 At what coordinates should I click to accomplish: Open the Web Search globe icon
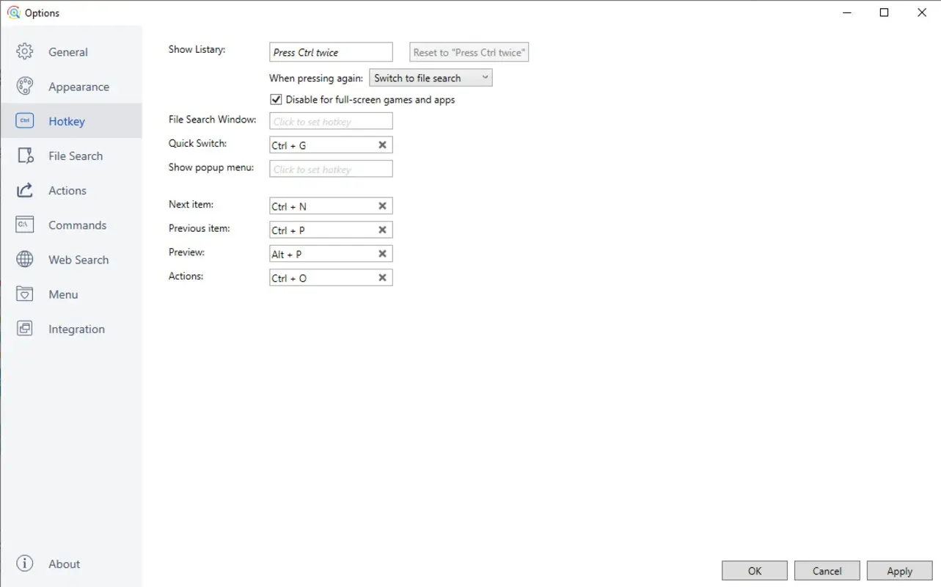(x=24, y=259)
